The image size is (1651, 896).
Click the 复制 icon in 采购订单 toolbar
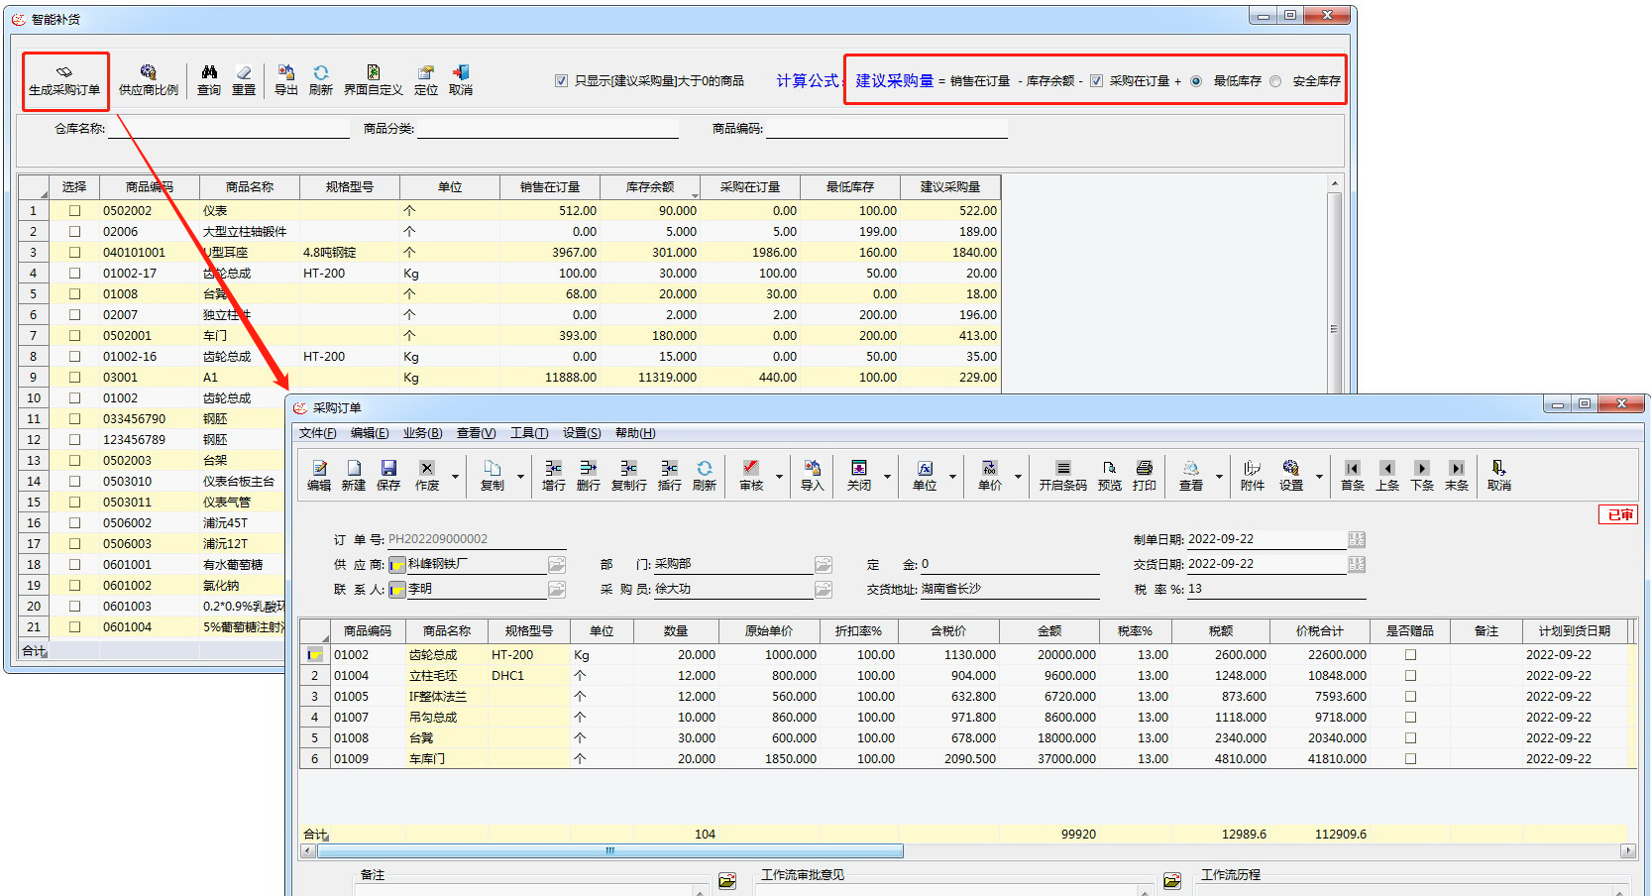(x=493, y=476)
